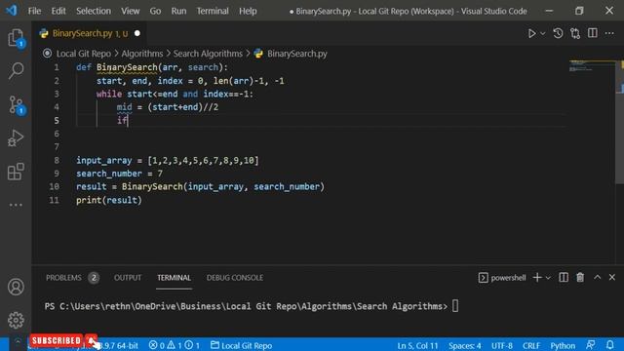The image size is (624, 351).
Task: Click Ln 5, Col 11 cursor position
Action: [x=417, y=345]
